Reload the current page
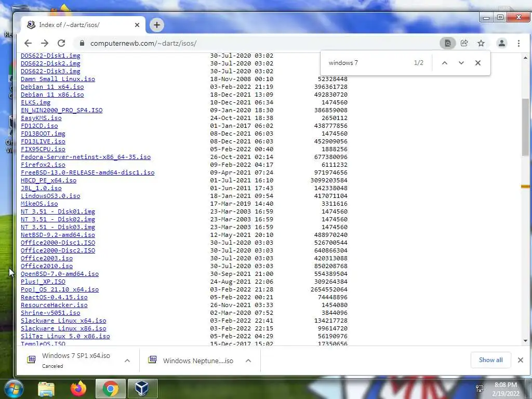Image resolution: width=532 pixels, height=399 pixels. click(x=61, y=43)
